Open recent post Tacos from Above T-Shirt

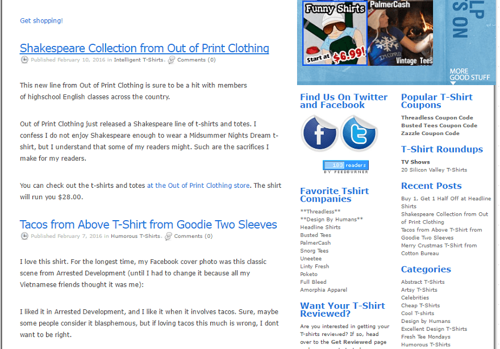click(441, 233)
